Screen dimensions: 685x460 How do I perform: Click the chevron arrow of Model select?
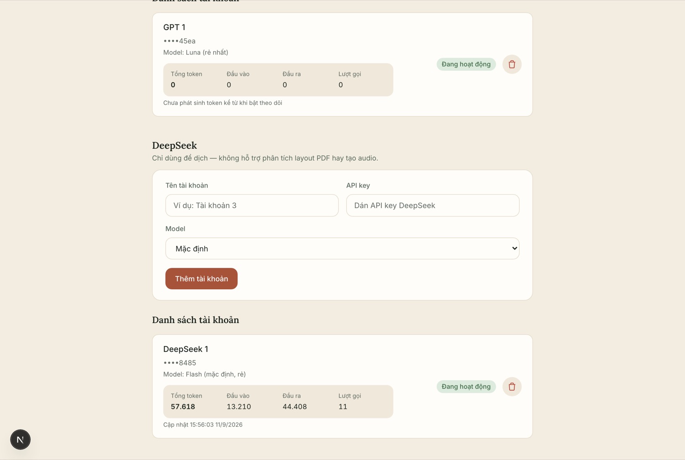coord(515,249)
